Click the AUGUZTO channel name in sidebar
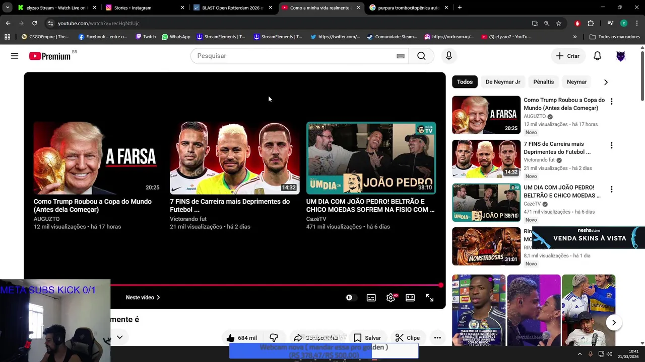Screen dimensions: 645x362 tap(534, 116)
